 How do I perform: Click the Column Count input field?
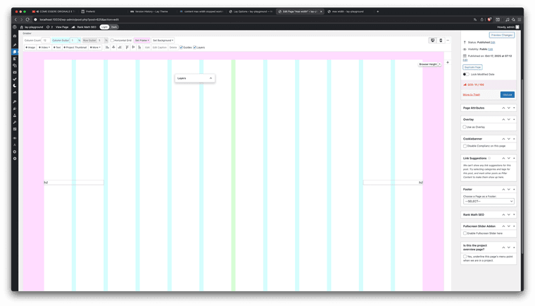tap(45, 40)
